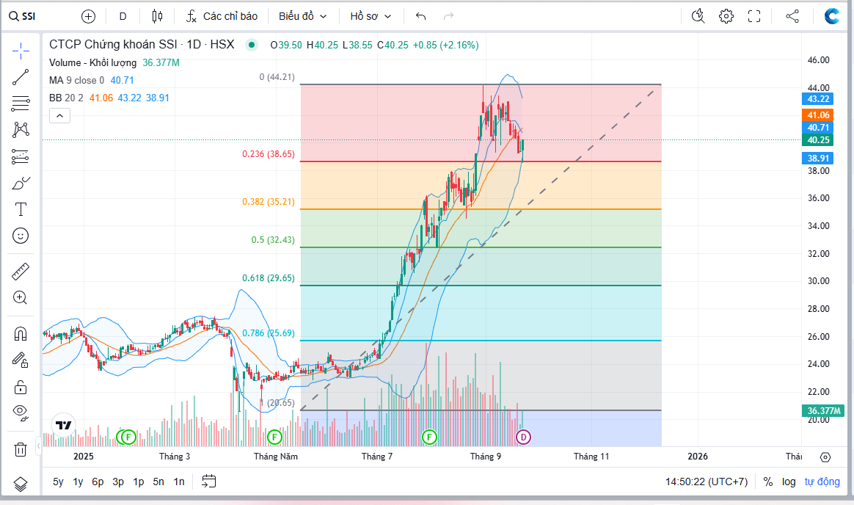The image size is (854, 505).
Task: Click the zoom in tool
Action: [21, 298]
